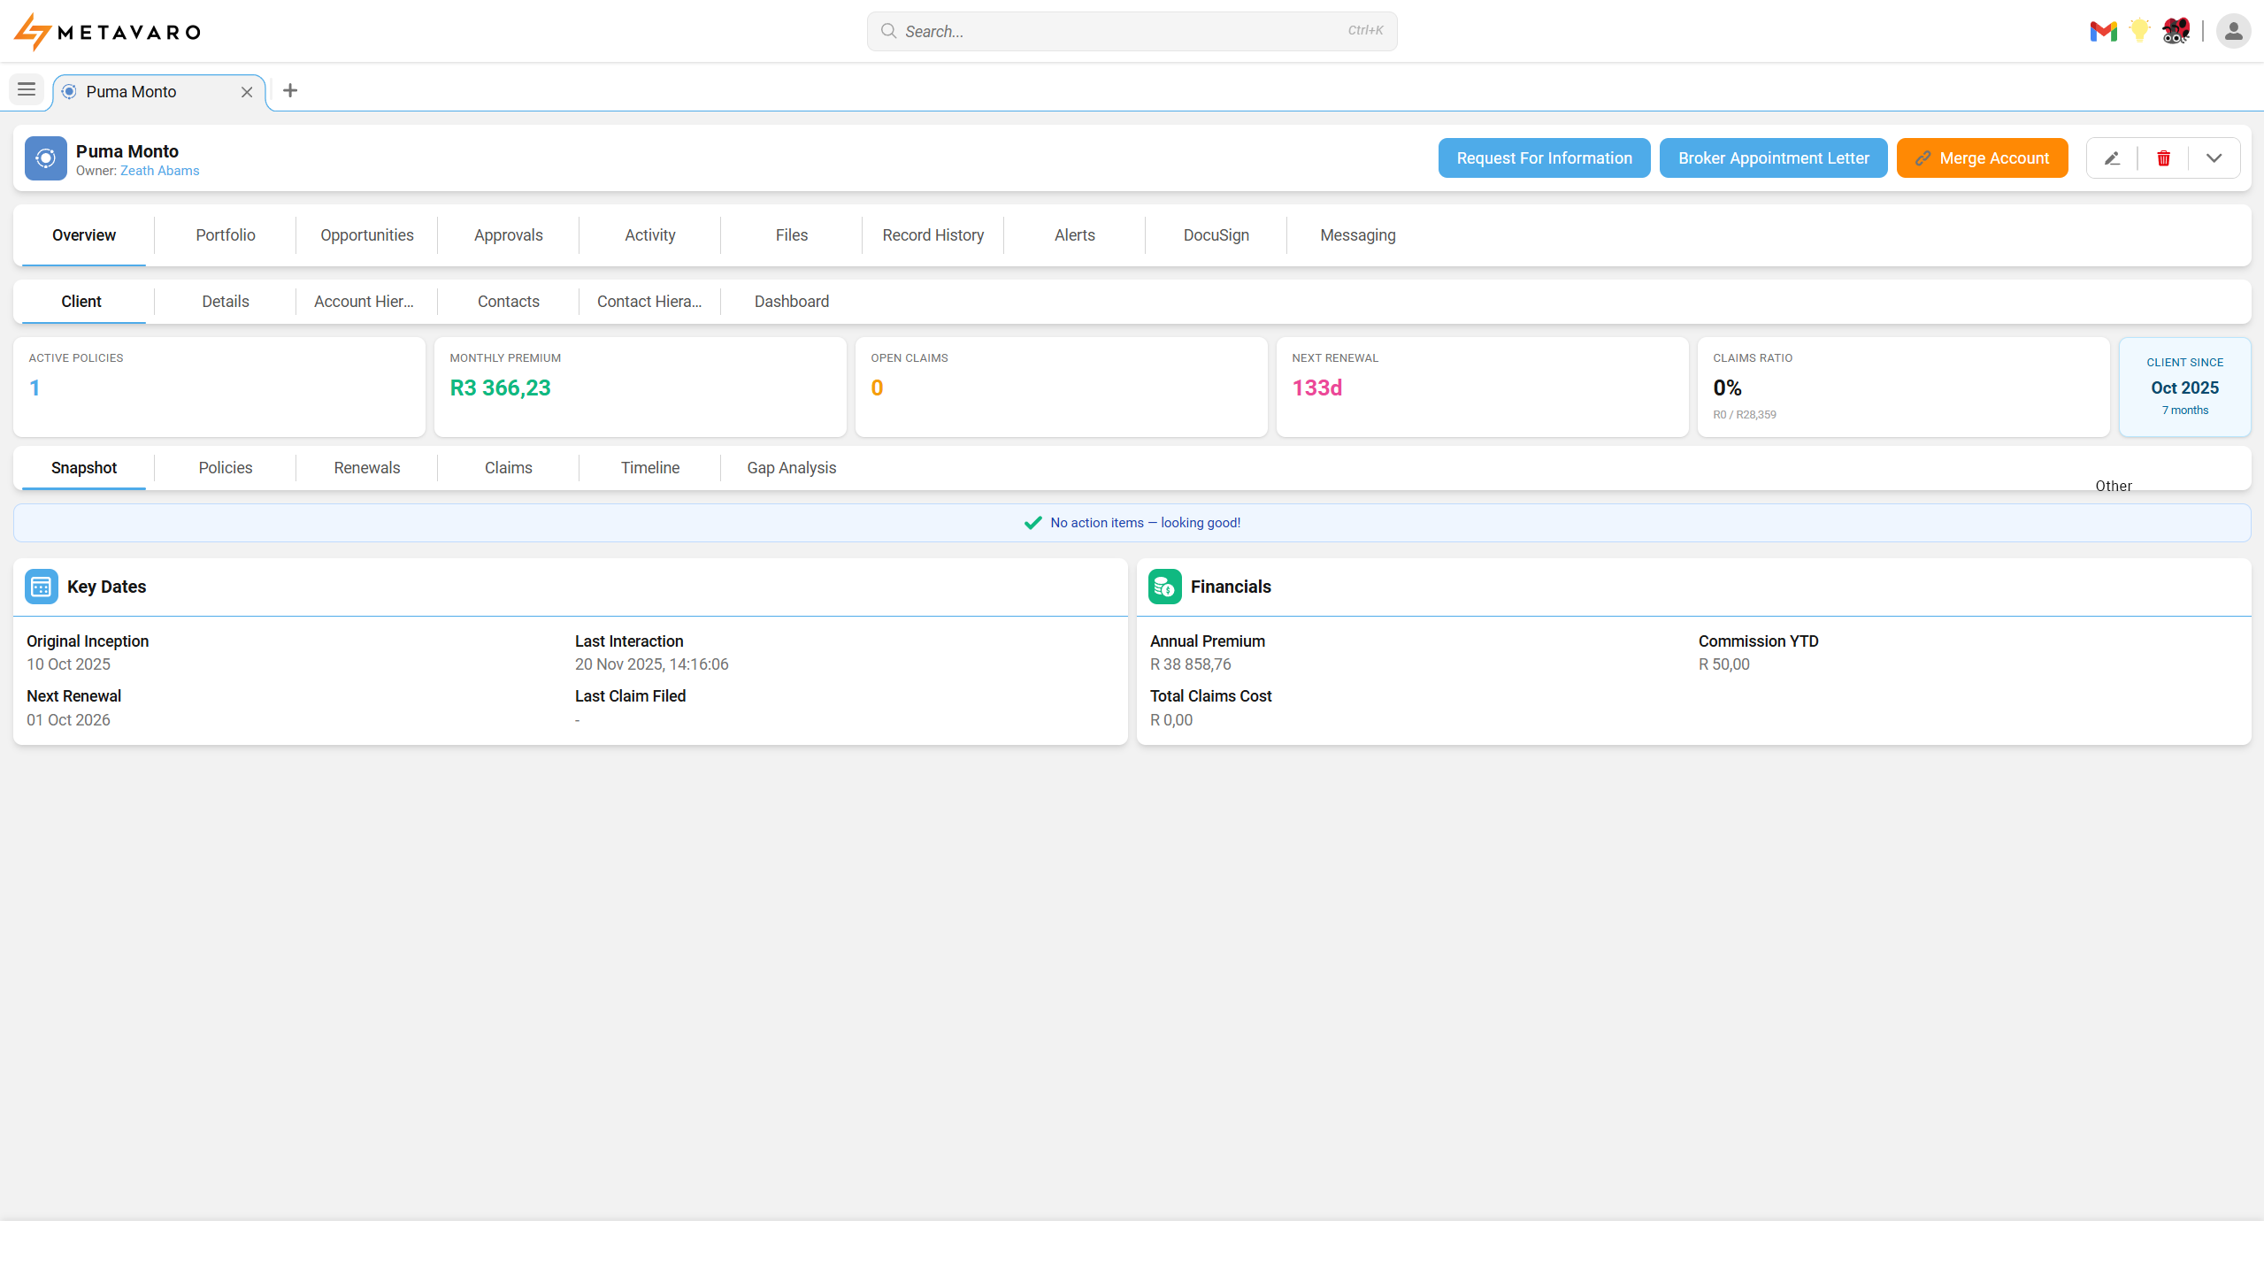The image size is (2264, 1274).
Task: Click the Next Renewal 133d value
Action: point(1317,388)
